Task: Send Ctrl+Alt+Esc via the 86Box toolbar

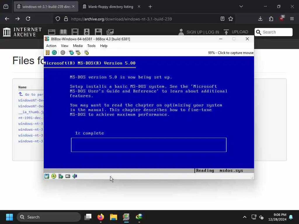Action: coord(78,52)
